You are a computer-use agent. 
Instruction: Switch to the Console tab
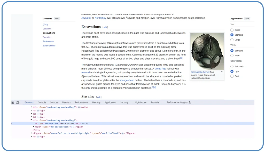pyautogui.click(x=42, y=102)
